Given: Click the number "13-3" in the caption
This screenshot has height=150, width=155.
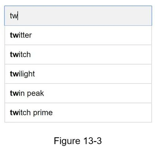Looking at the screenshot, I should (x=93, y=141).
